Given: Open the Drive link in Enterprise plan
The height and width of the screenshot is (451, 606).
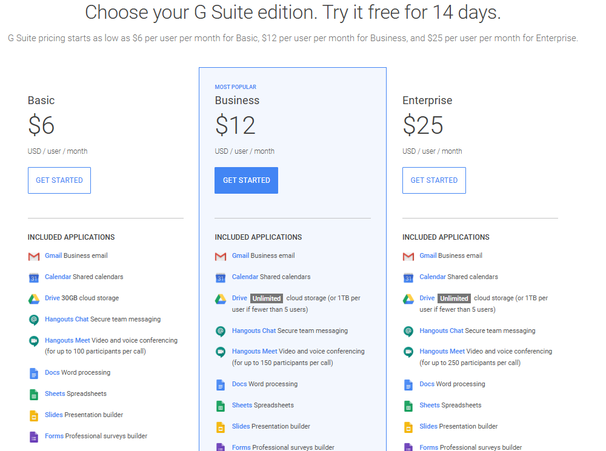Looking at the screenshot, I should (427, 298).
